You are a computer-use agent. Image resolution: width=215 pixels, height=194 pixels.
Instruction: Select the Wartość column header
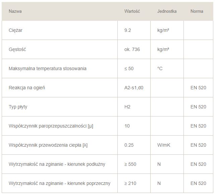[x=132, y=11]
